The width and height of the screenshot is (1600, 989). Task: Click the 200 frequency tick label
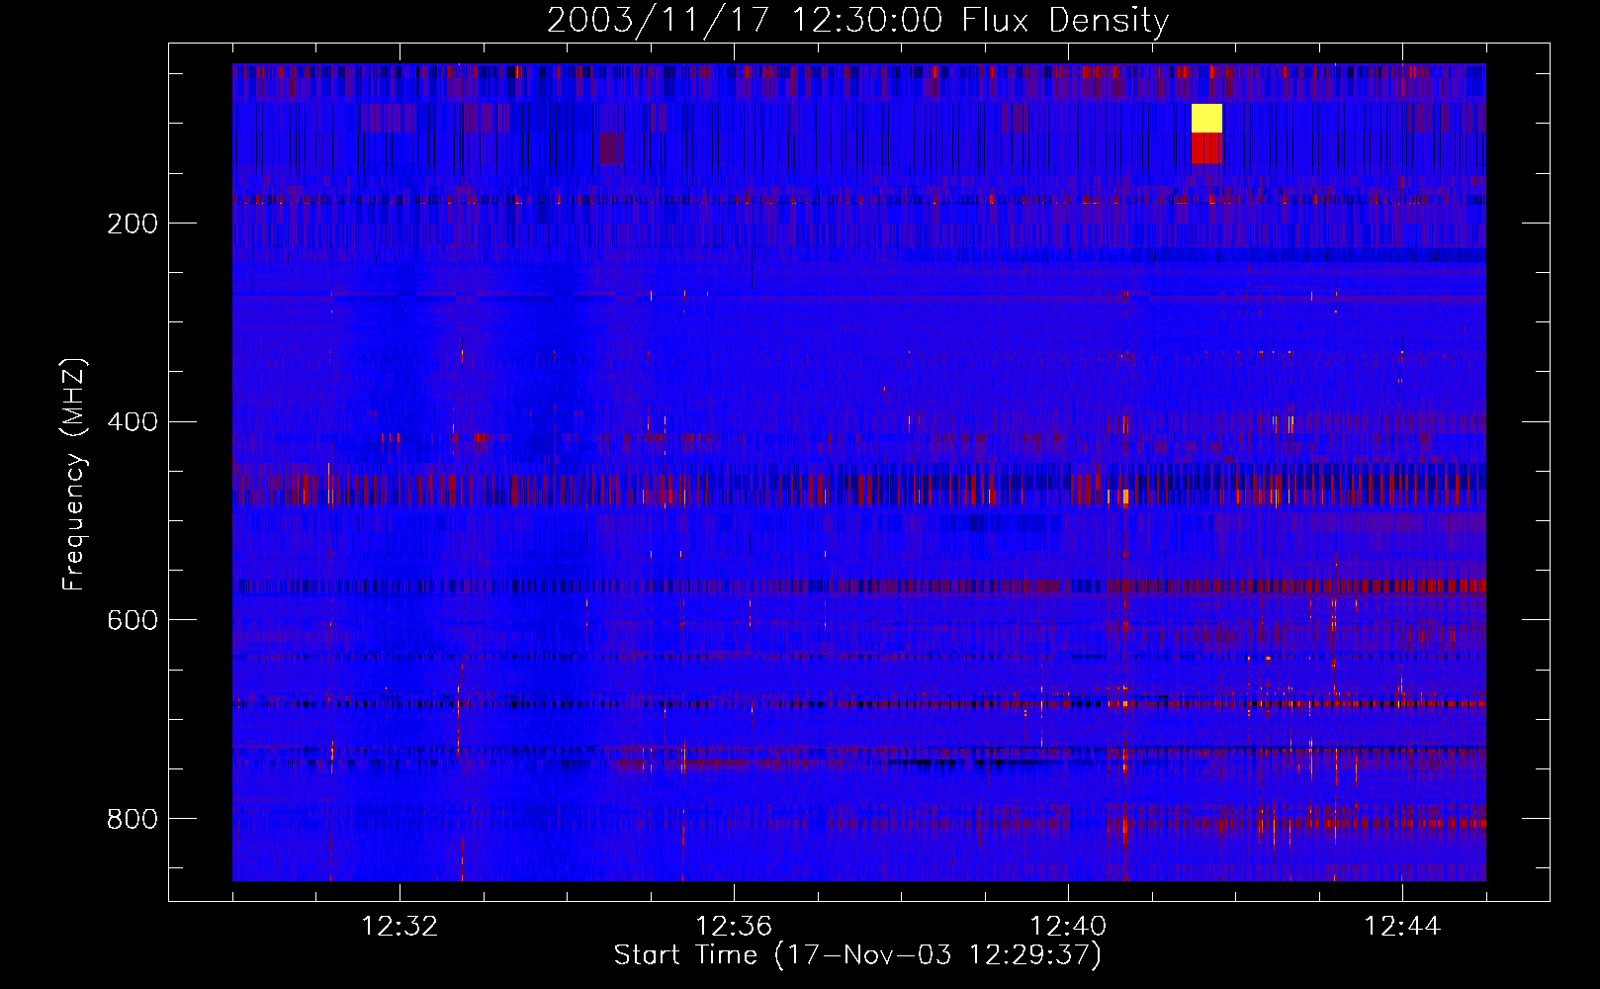pyautogui.click(x=133, y=224)
